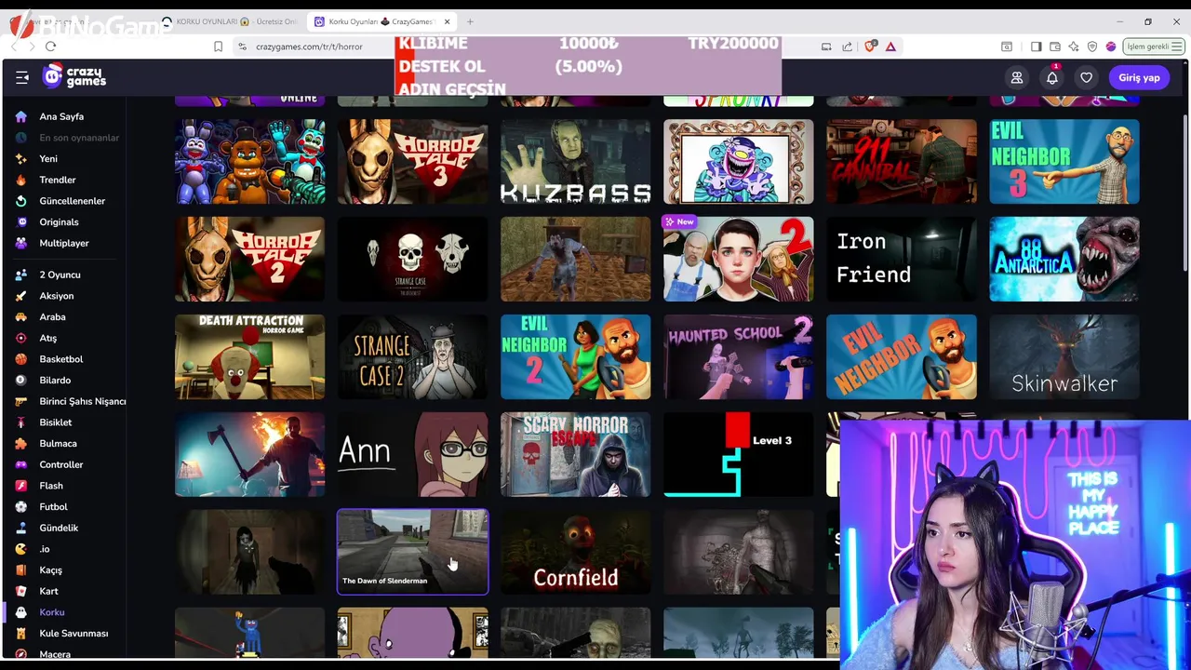Open Horror Tale 3 game thumbnail
Viewport: 1191px width, 670px height.
click(412, 161)
